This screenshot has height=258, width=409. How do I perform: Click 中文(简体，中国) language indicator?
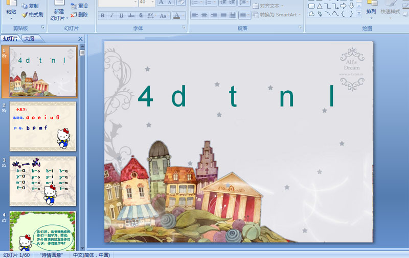(92, 255)
